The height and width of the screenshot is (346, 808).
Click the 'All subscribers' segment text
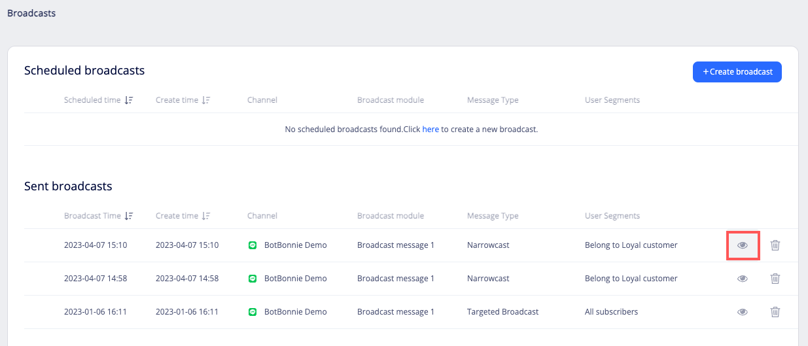(x=611, y=312)
